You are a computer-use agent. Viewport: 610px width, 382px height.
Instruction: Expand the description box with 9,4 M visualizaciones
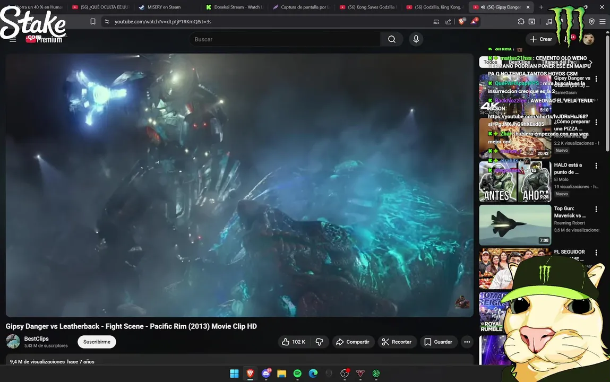pyautogui.click(x=239, y=360)
